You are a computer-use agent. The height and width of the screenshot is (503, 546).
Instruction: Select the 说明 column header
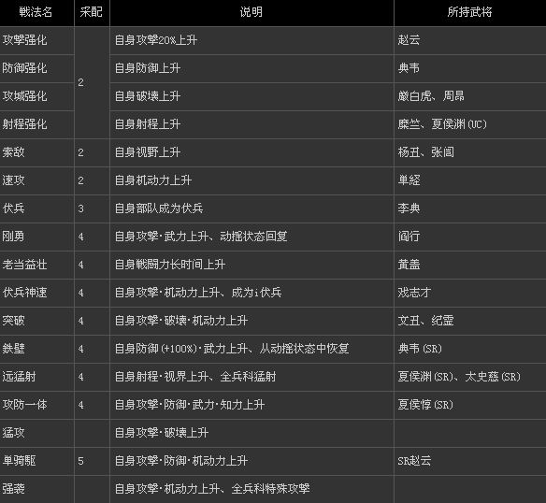[251, 12]
